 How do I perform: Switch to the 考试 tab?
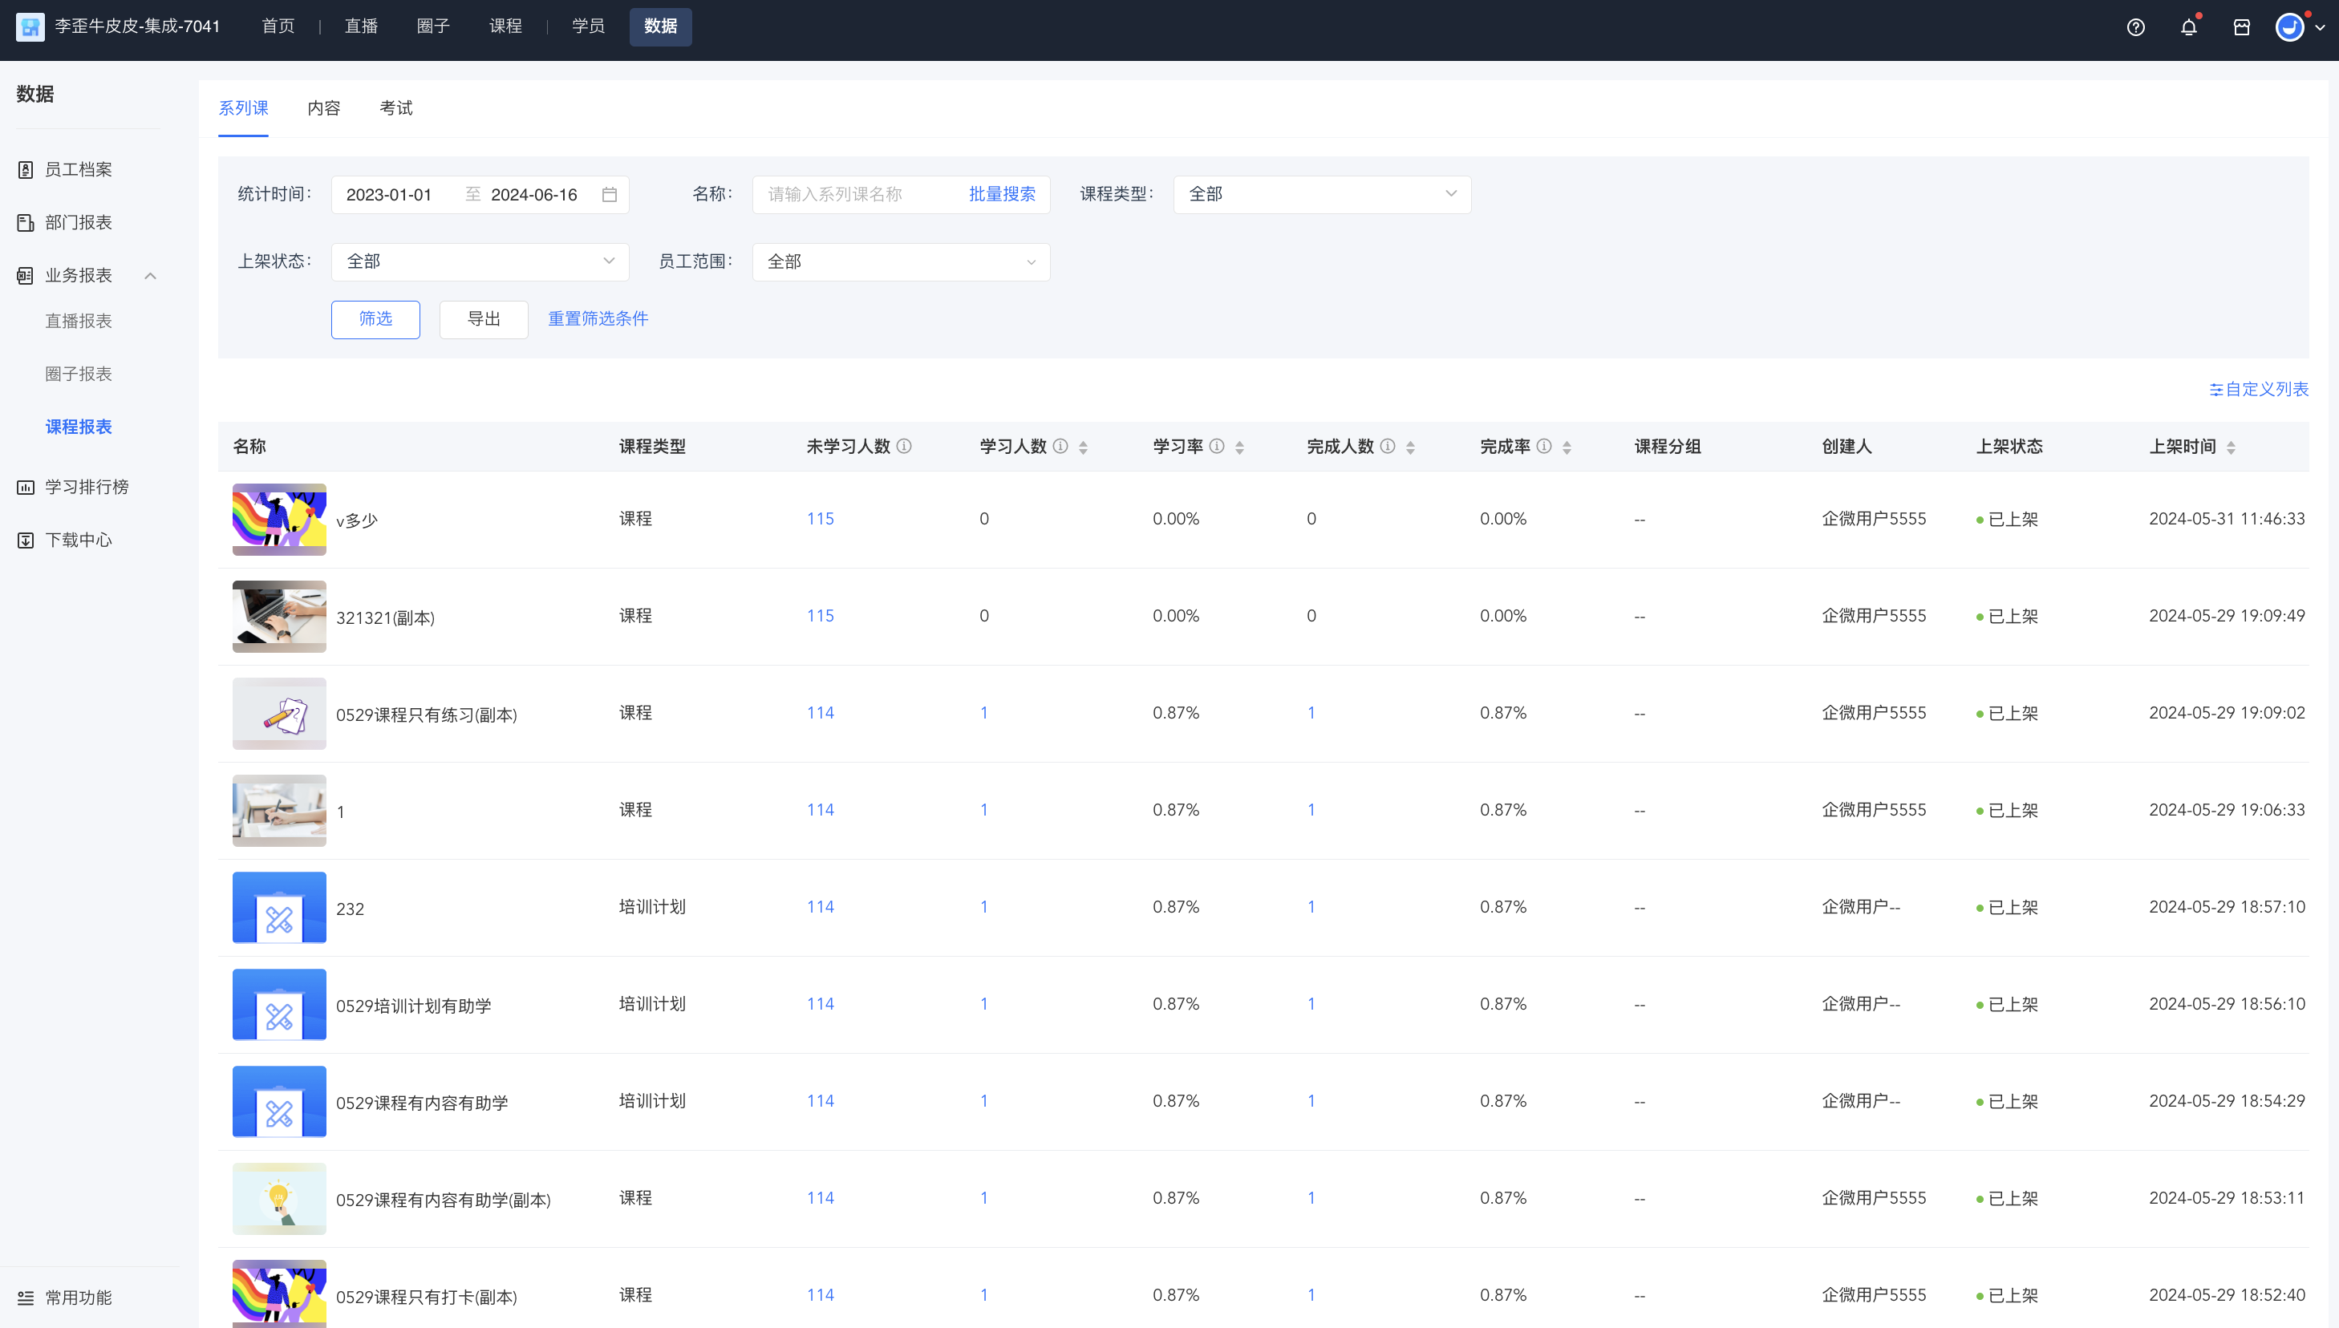tap(396, 108)
